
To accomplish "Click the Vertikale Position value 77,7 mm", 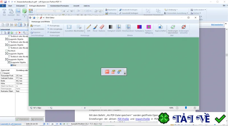I will click(22, 78).
